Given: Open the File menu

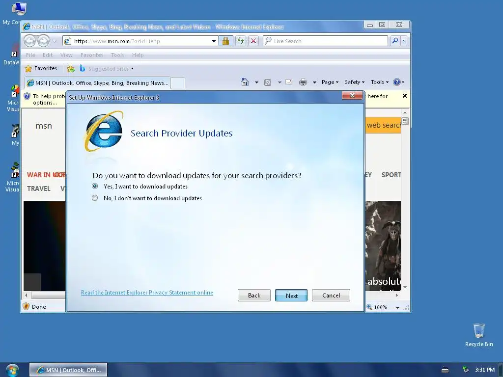Looking at the screenshot, I should pos(30,55).
